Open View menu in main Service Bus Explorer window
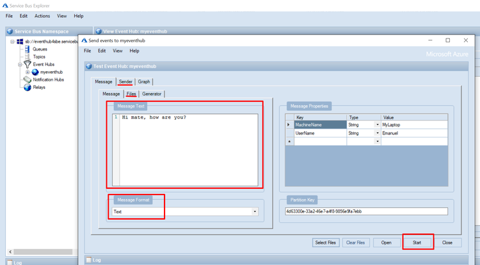The width and height of the screenshot is (480, 265). tap(62, 16)
